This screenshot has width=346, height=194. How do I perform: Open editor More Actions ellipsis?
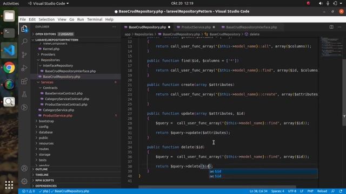pos(340,27)
